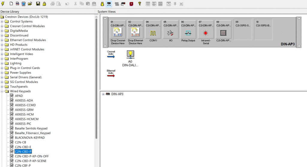The image size is (307, 167).
Task: Select the C2N-CBD-P-KP-ON-OFF device
Action: tap(32, 156)
